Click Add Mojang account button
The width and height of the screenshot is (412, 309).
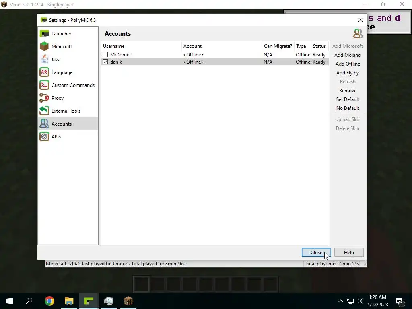point(348,55)
